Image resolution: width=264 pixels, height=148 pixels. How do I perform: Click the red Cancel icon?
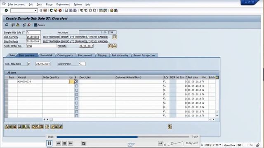(60, 10)
